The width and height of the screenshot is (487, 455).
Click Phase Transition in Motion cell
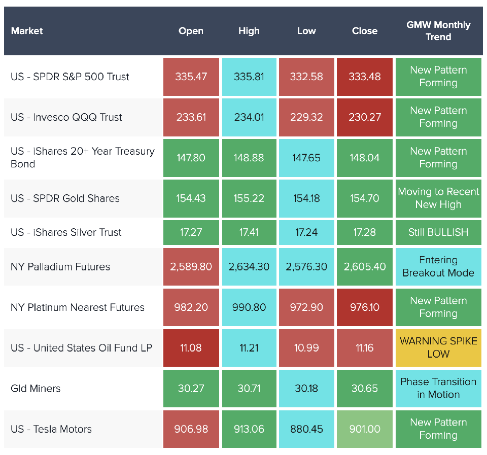pyautogui.click(x=438, y=388)
